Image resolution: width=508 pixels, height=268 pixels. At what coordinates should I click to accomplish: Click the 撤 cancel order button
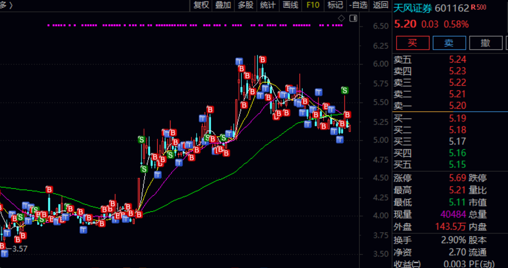pyautogui.click(x=486, y=43)
